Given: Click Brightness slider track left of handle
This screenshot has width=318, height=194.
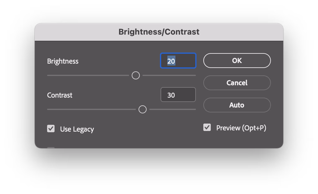Looking at the screenshot, I should pyautogui.click(x=88, y=75).
